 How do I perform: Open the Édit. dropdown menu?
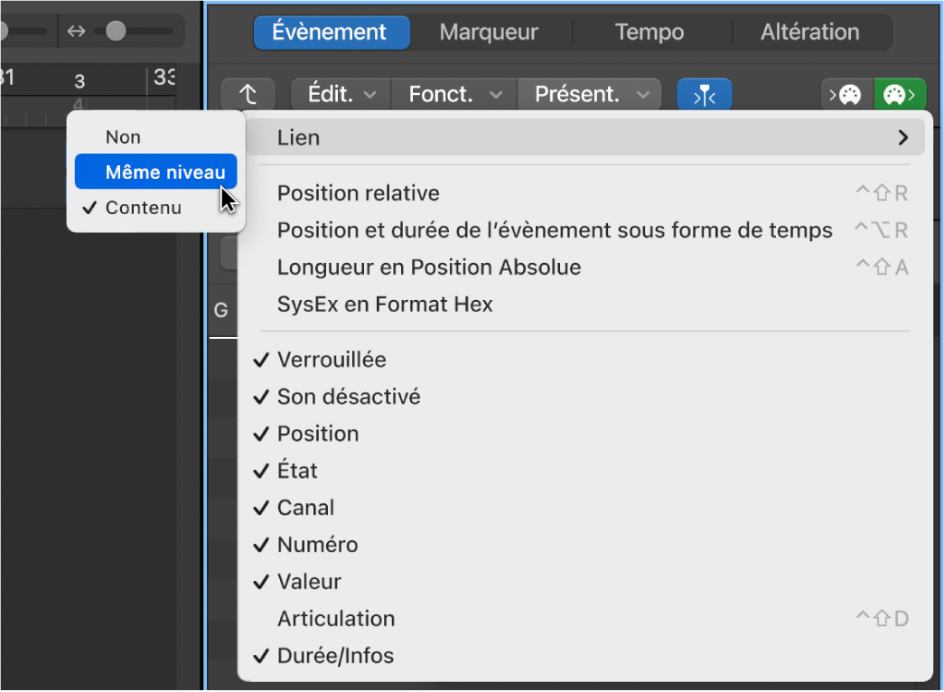pyautogui.click(x=341, y=94)
